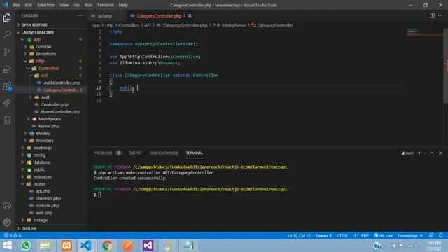Close the CategoryController.php tab

(x=190, y=15)
